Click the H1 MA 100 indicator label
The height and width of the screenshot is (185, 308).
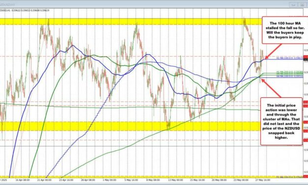click(289, 58)
